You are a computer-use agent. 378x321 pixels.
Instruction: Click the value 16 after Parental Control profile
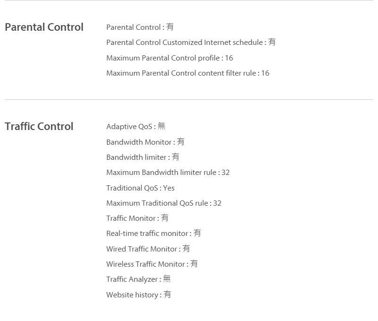point(229,58)
